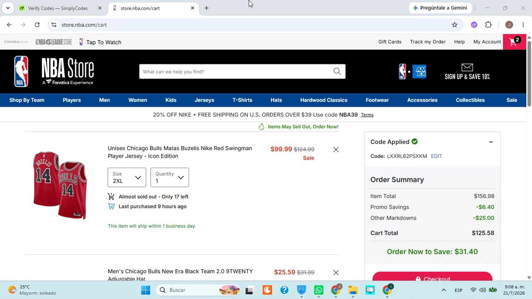Screen dimensions: 532x299
Task: Open the Chicago Bulls New Era hat title
Action: click(x=180, y=275)
